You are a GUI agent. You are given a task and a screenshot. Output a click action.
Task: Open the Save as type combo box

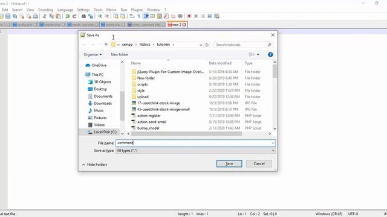click(195, 151)
